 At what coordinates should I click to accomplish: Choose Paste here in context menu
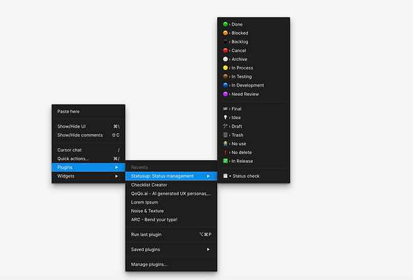pyautogui.click(x=68, y=111)
